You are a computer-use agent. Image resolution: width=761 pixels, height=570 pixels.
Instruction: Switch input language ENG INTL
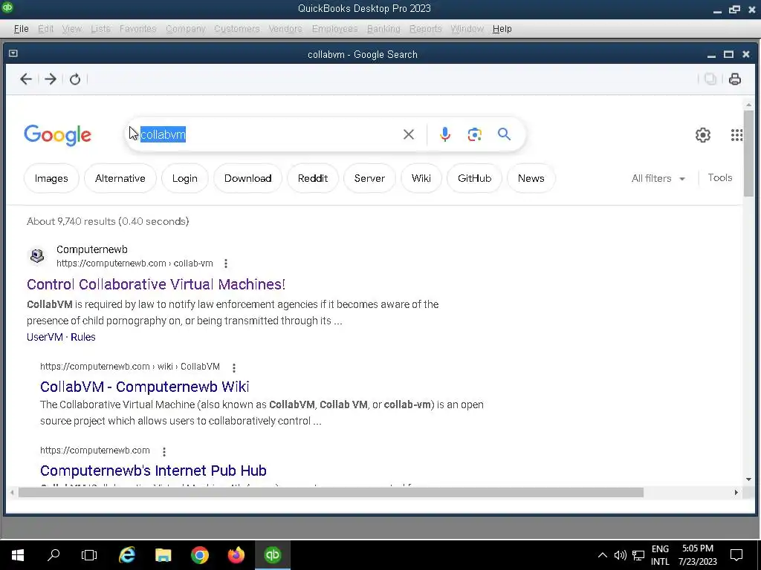click(x=660, y=555)
